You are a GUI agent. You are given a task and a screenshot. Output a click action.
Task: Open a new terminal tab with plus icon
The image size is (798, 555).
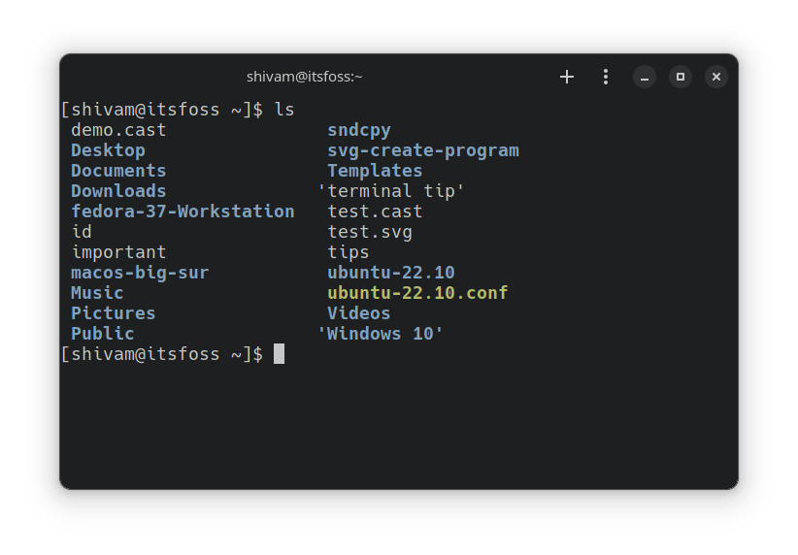point(567,77)
